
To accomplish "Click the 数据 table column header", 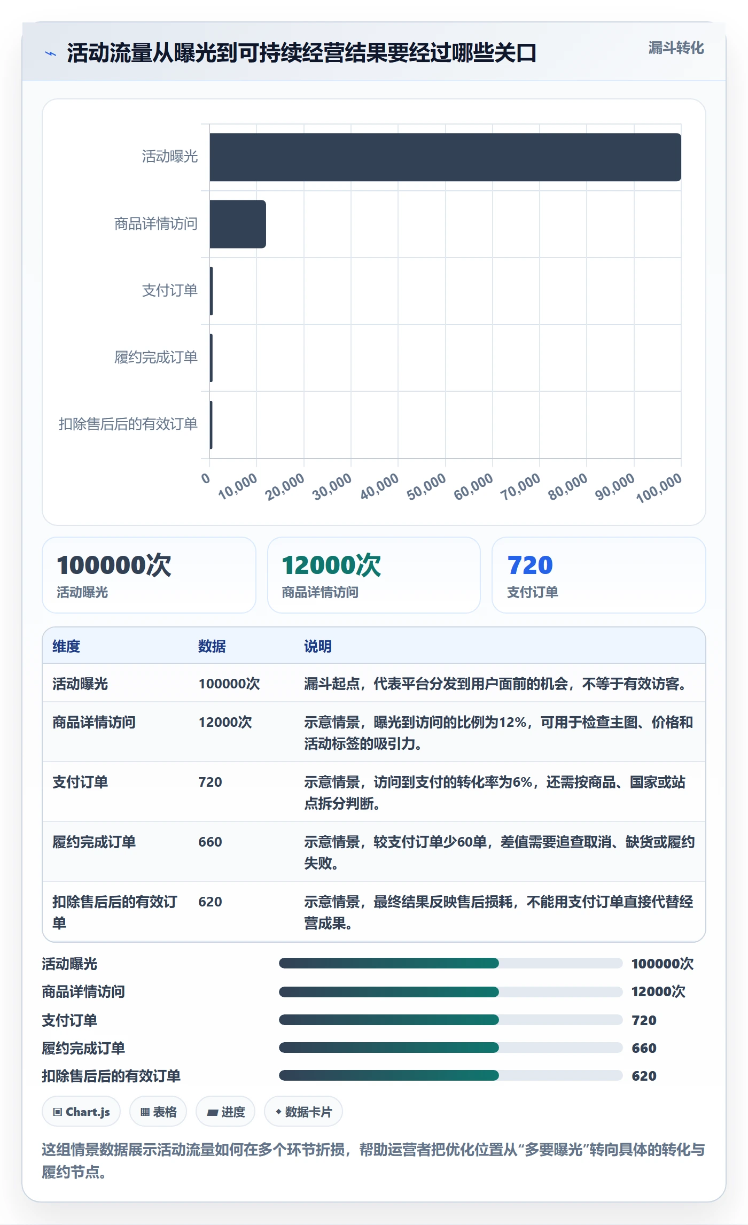I will [212, 646].
